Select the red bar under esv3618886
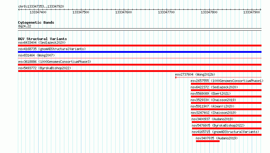The height and width of the screenshot is (153, 270). (140, 65)
